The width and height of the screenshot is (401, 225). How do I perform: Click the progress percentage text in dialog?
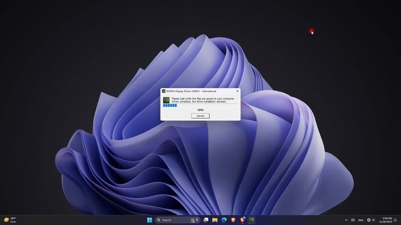coord(200,110)
